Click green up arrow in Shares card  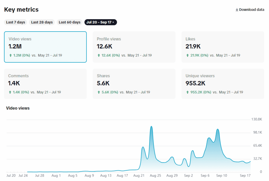(99, 92)
